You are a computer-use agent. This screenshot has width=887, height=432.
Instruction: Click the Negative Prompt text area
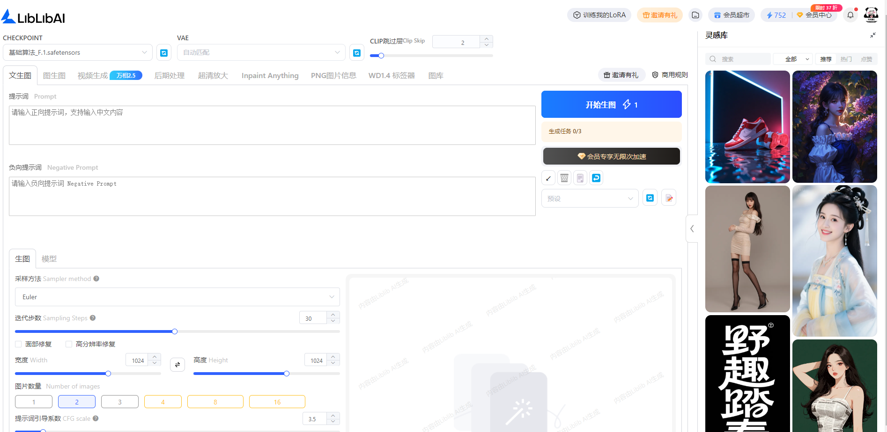pyautogui.click(x=272, y=196)
